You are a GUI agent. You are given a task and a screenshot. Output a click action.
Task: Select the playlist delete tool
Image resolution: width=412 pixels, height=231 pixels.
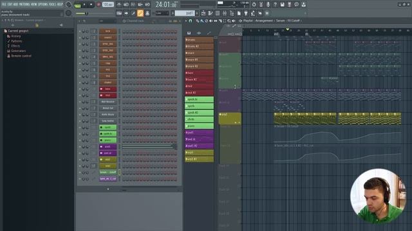click(206, 21)
